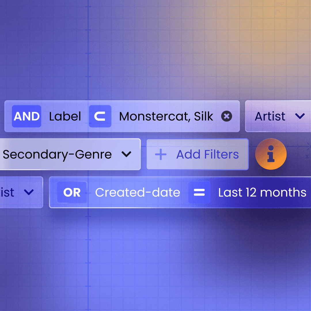Click the Created-date filter chip background
Viewport: 311px width, 311px height.
(180, 192)
